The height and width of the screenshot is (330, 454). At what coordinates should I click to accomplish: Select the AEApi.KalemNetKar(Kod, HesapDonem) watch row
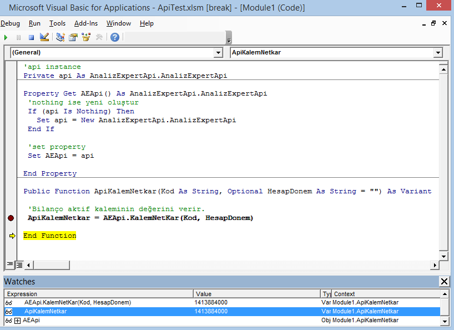tap(222, 302)
